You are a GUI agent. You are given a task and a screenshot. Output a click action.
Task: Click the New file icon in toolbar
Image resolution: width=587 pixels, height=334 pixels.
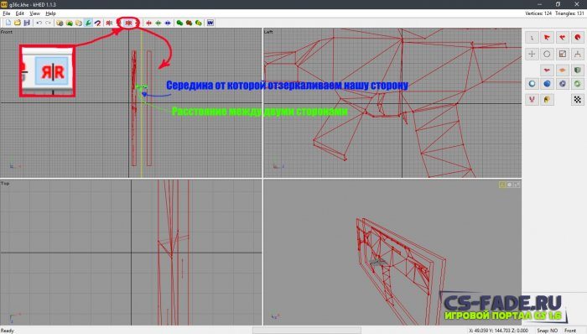click(8, 23)
